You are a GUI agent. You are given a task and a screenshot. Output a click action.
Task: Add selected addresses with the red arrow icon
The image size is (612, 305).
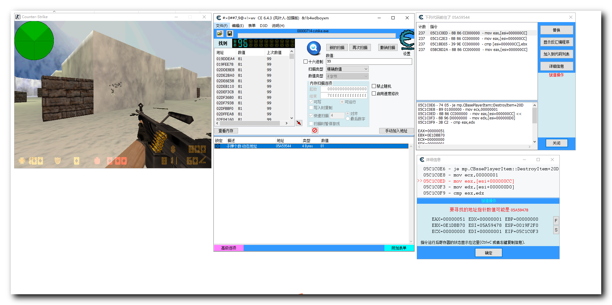(299, 123)
